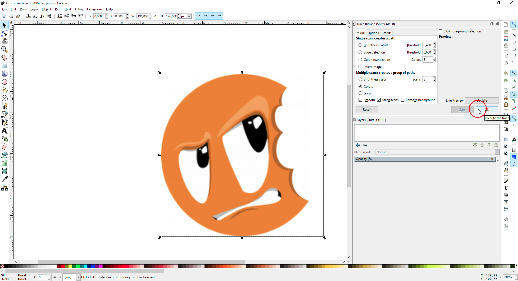The image size is (518, 281).
Task: Toggle Stack scans checkbox
Action: coord(379,100)
